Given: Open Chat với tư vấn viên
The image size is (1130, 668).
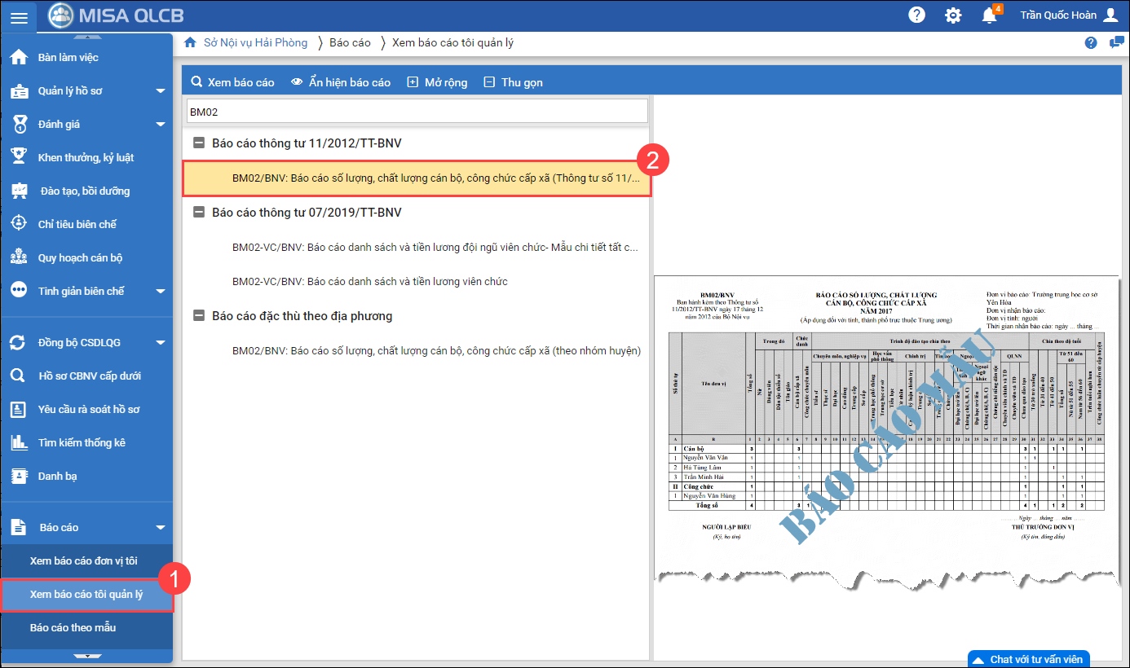Looking at the screenshot, I should (x=1028, y=659).
